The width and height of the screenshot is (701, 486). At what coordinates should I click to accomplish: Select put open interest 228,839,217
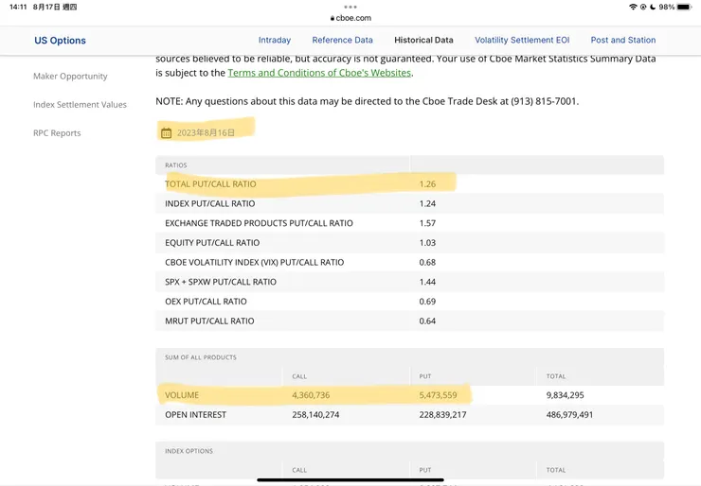(x=442, y=415)
